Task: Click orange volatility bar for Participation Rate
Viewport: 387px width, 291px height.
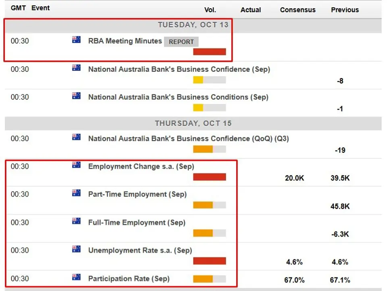Action: point(210,279)
